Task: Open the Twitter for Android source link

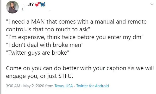Action: [92, 86]
